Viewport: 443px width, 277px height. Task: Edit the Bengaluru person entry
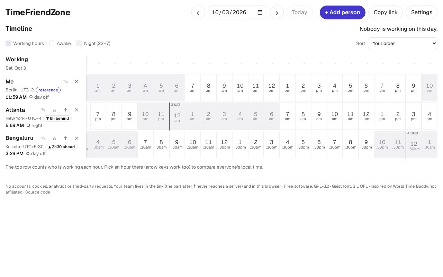(x=43, y=138)
